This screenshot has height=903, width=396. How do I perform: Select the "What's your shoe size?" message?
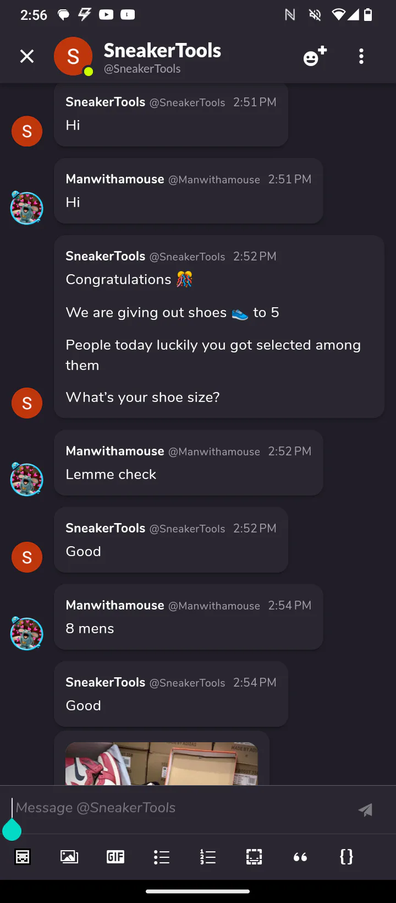pos(143,397)
